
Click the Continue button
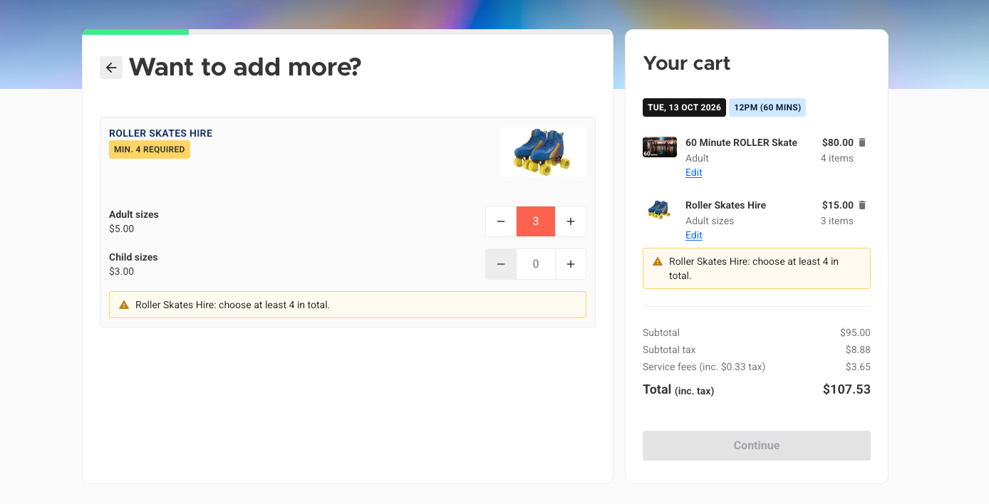[x=757, y=446]
